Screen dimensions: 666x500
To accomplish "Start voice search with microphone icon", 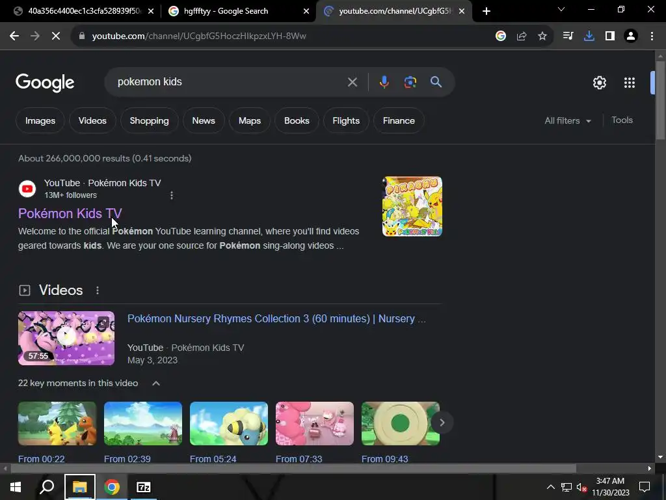I will pyautogui.click(x=384, y=82).
